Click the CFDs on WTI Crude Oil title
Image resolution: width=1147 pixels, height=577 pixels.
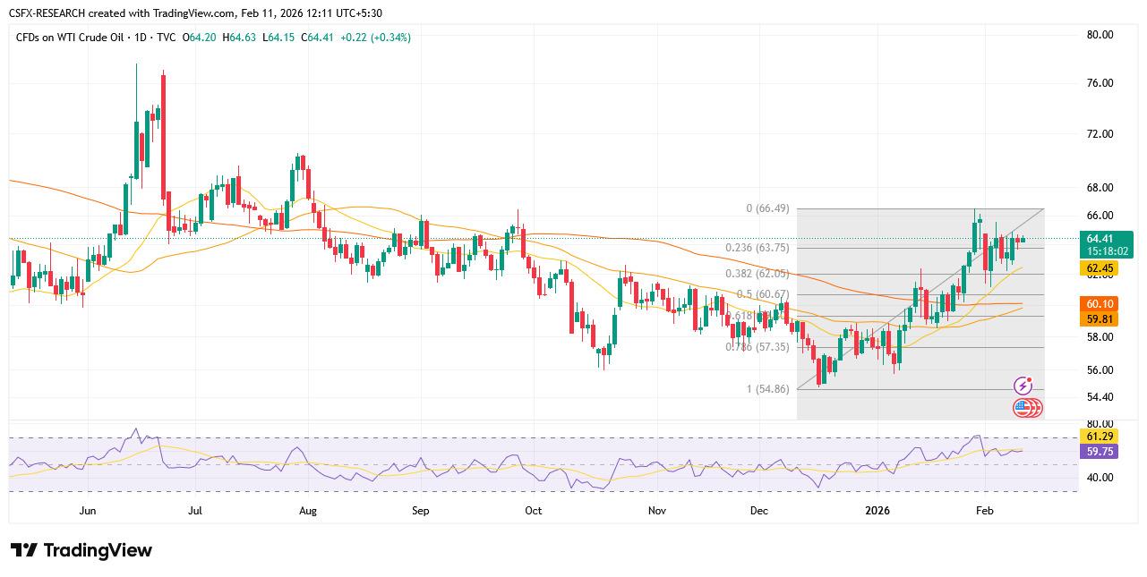coord(75,38)
